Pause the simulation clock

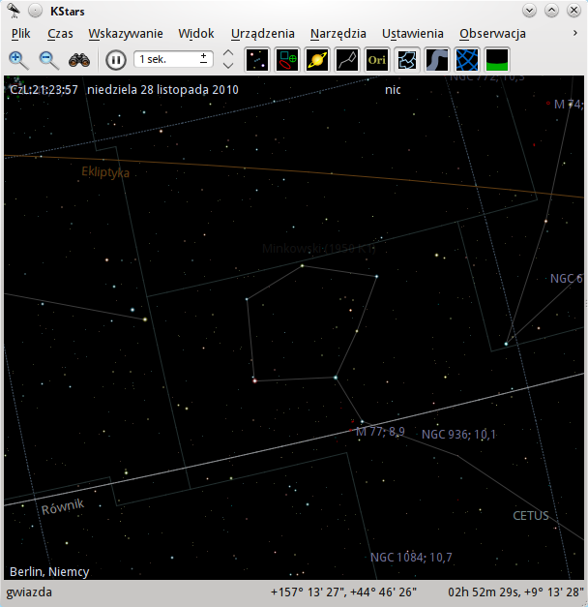(x=115, y=59)
